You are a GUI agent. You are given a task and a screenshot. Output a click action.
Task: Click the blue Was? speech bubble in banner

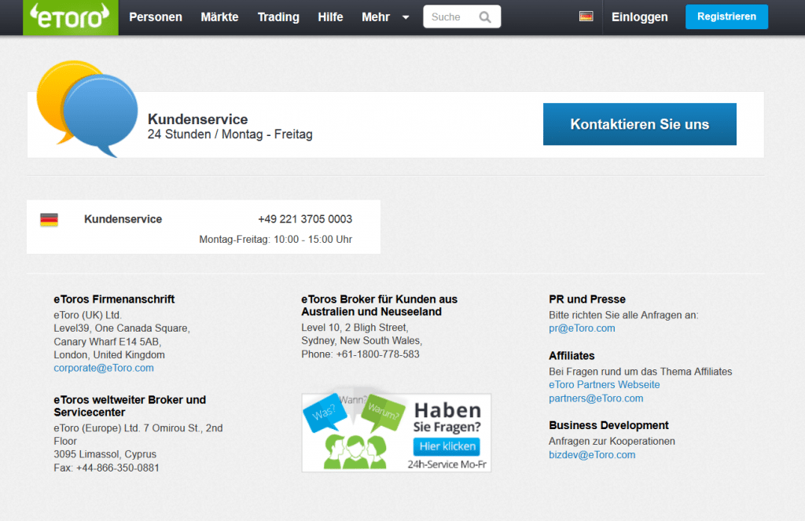(x=325, y=412)
